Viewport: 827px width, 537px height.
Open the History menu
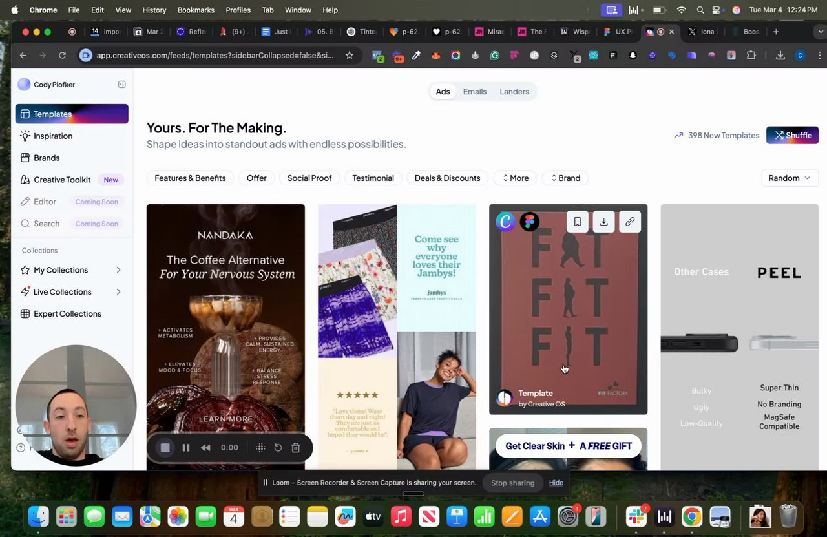pos(154,10)
